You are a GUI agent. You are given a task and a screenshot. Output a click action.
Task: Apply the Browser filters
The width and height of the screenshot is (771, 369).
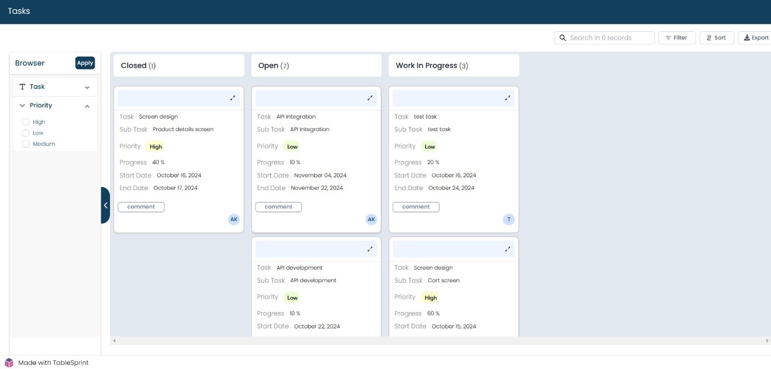pos(85,63)
